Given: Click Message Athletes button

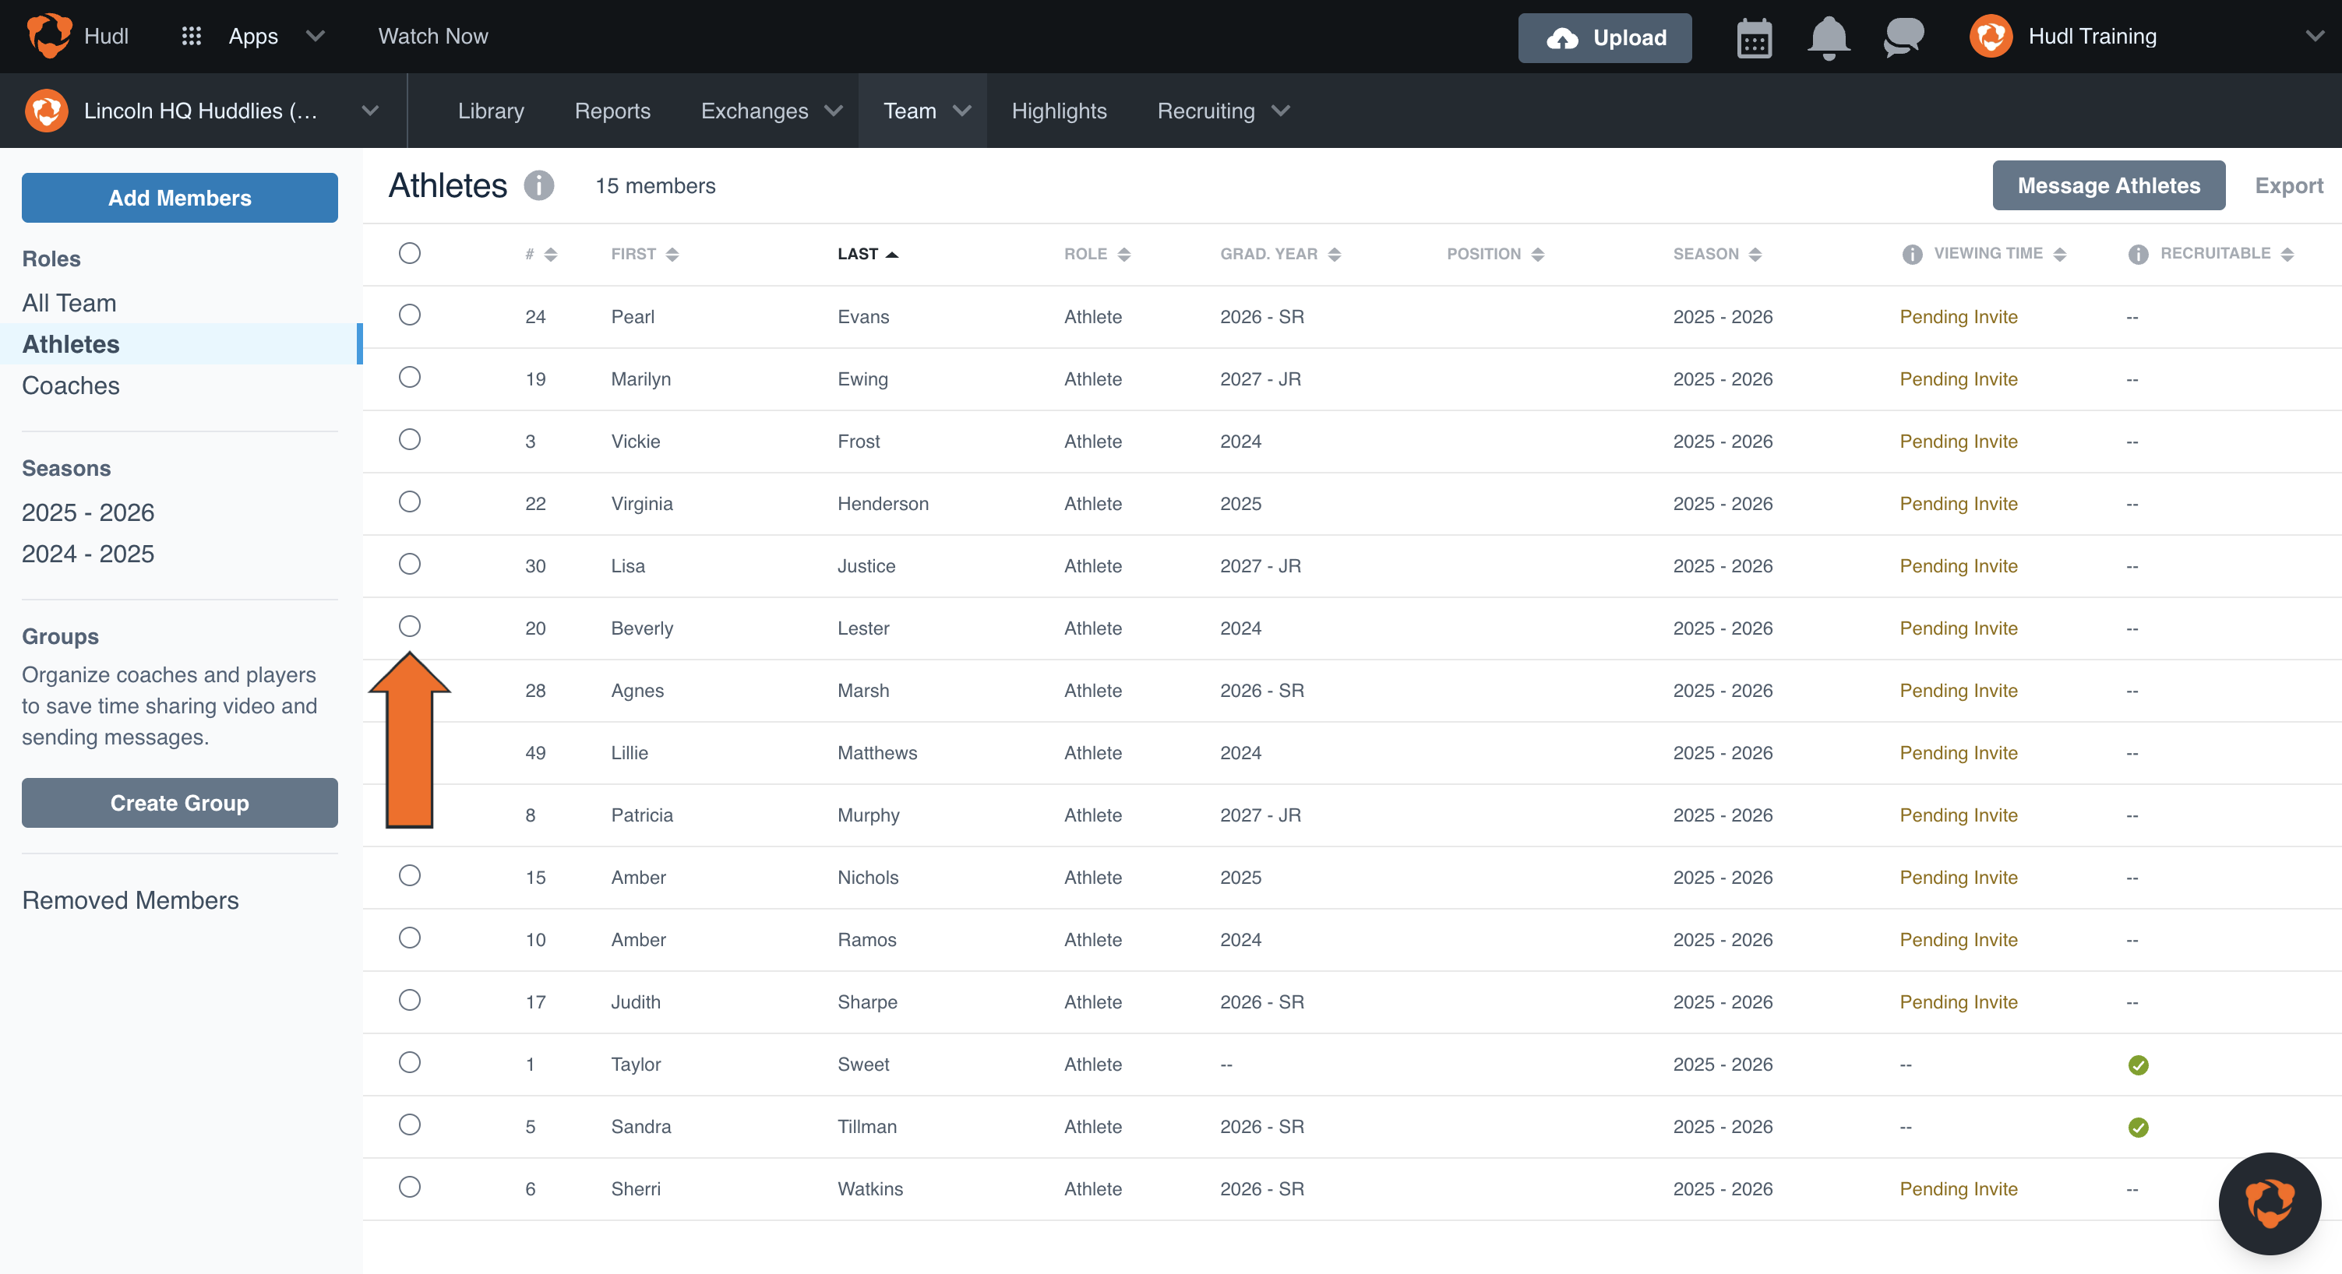Looking at the screenshot, I should point(2108,185).
